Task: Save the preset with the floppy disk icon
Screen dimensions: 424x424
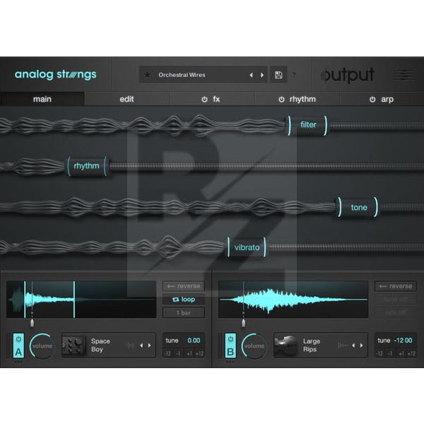Action: tap(278, 75)
